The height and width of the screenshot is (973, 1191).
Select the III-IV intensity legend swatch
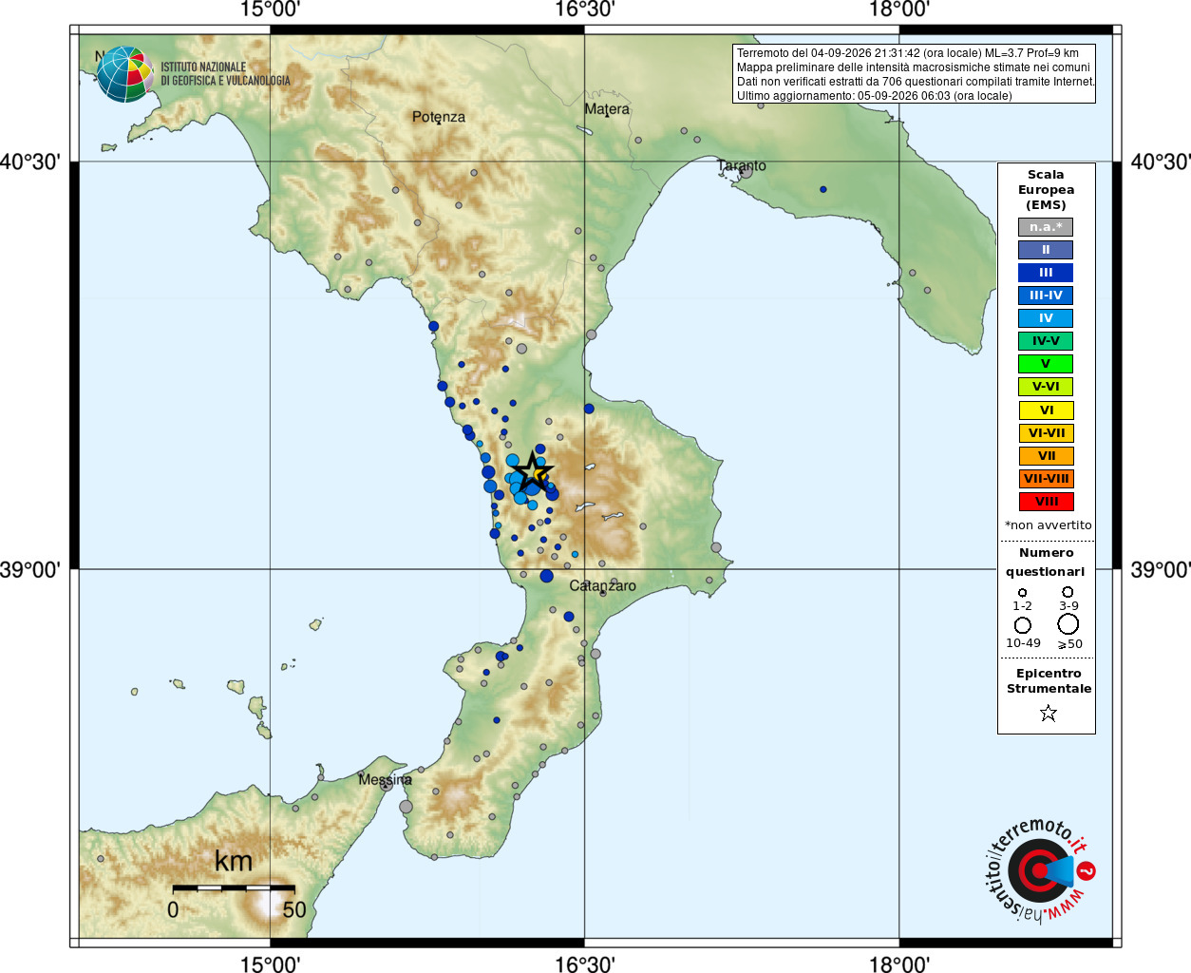(x=1046, y=296)
